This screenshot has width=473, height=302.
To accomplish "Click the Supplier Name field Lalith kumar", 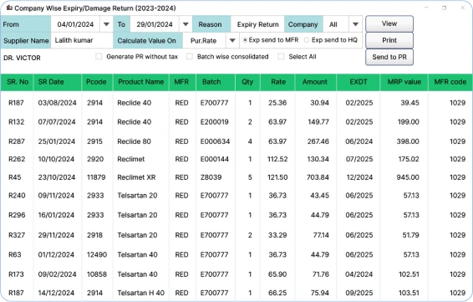I will 81,40.
